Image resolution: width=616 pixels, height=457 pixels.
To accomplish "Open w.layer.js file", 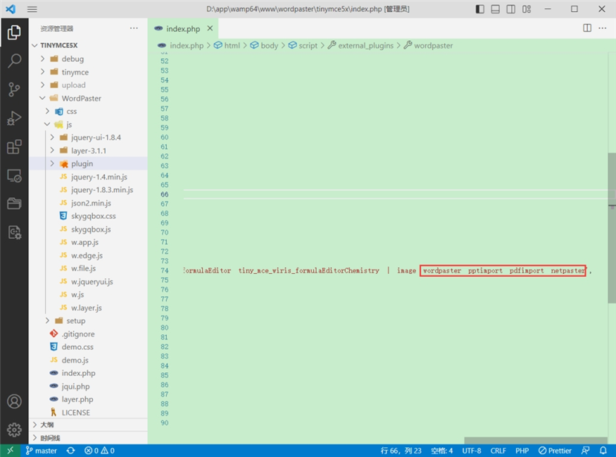I will 89,307.
